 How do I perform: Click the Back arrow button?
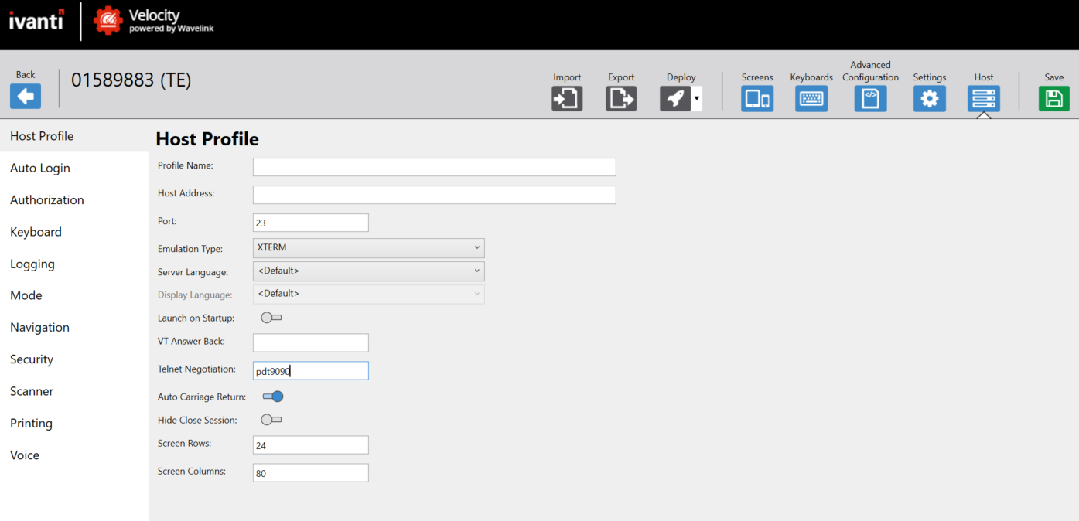tap(25, 95)
